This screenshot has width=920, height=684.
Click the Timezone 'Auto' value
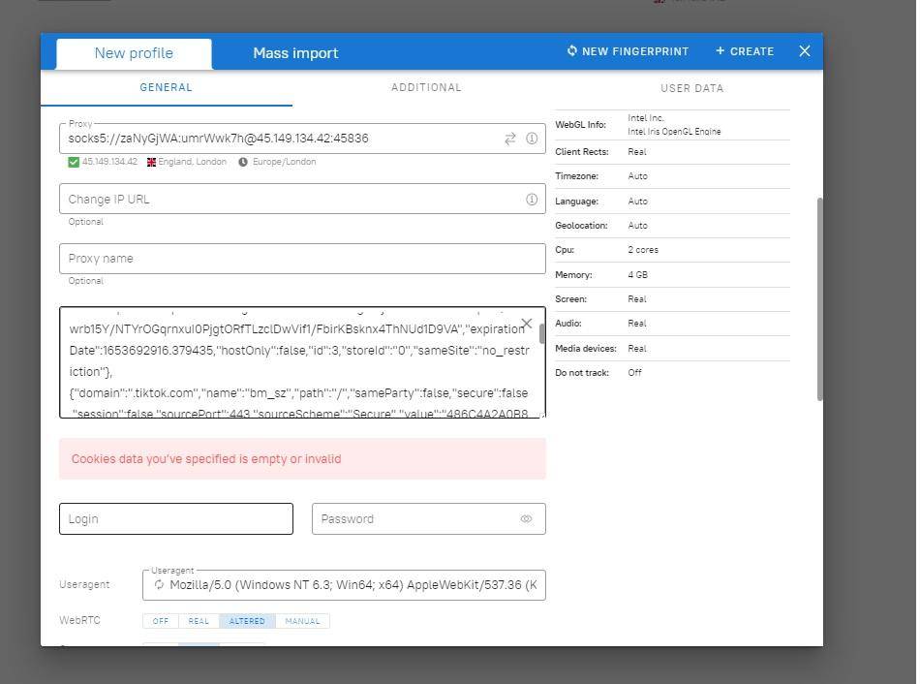[638, 176]
